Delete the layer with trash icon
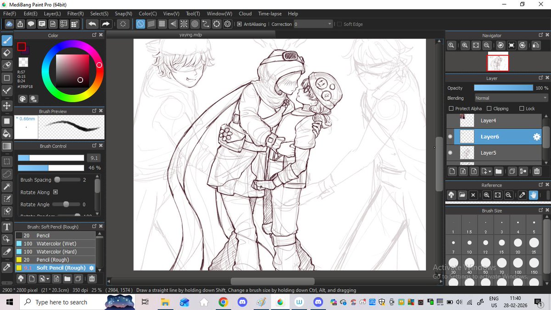Screen dimensions: 551x310 536,171
